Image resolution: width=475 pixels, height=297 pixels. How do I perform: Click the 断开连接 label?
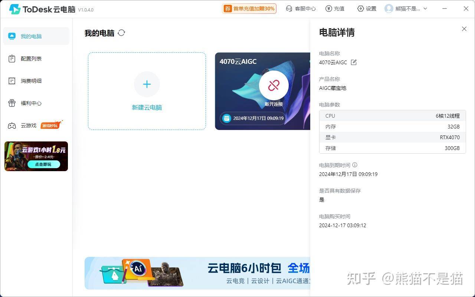coord(274,104)
